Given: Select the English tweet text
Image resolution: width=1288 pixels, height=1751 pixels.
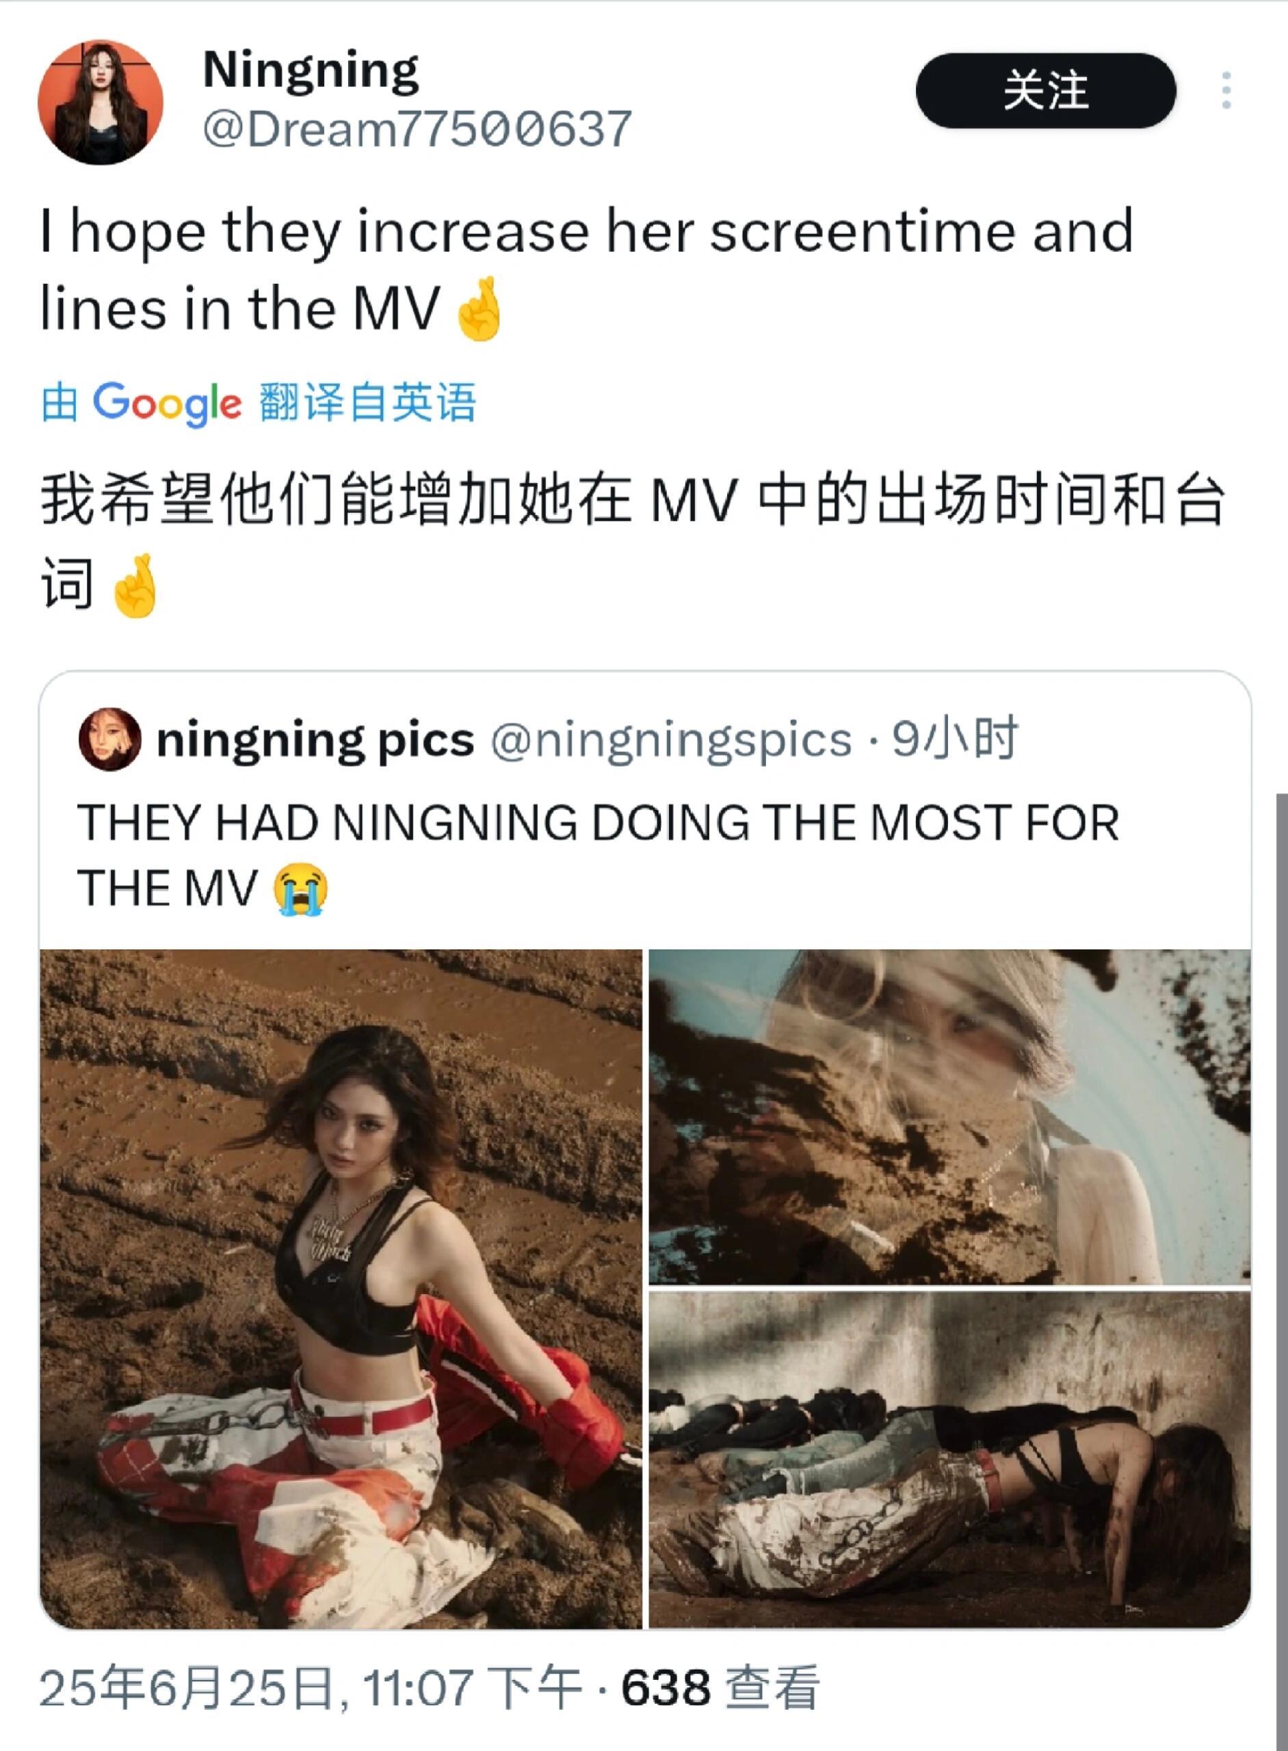Looking at the screenshot, I should [x=587, y=269].
